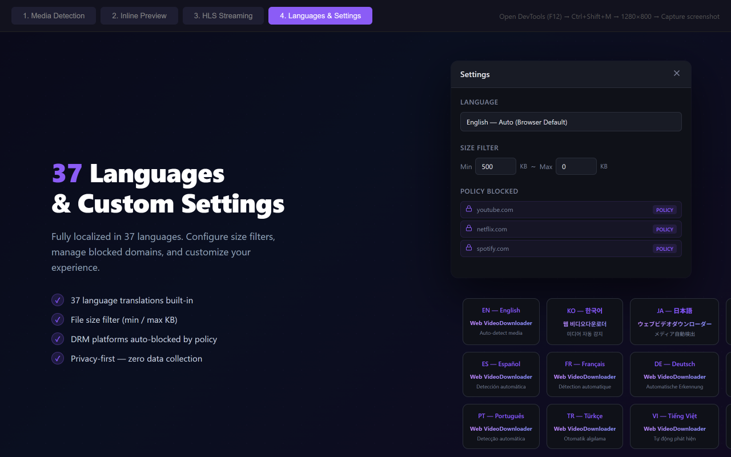731x457 pixels.
Task: Click the POLICY badge on netflix.com row
Action: coord(665,229)
